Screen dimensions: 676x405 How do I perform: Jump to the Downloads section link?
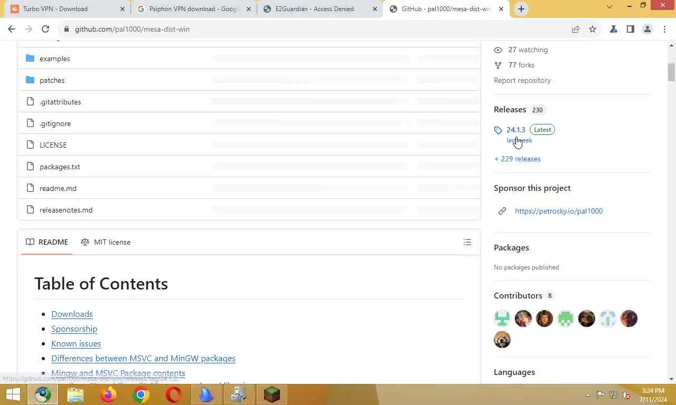[72, 314]
